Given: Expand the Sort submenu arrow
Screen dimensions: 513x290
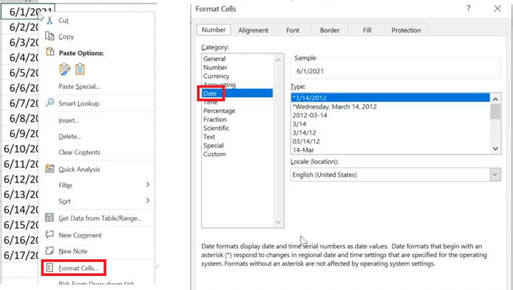Looking at the screenshot, I should pos(148,200).
